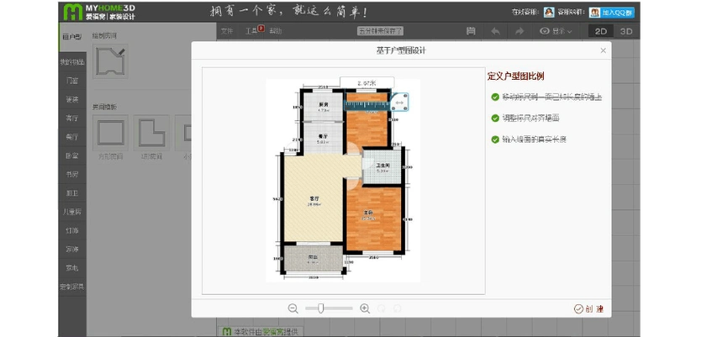Select the free-draw room outline tool
The image size is (712, 337).
(x=110, y=61)
